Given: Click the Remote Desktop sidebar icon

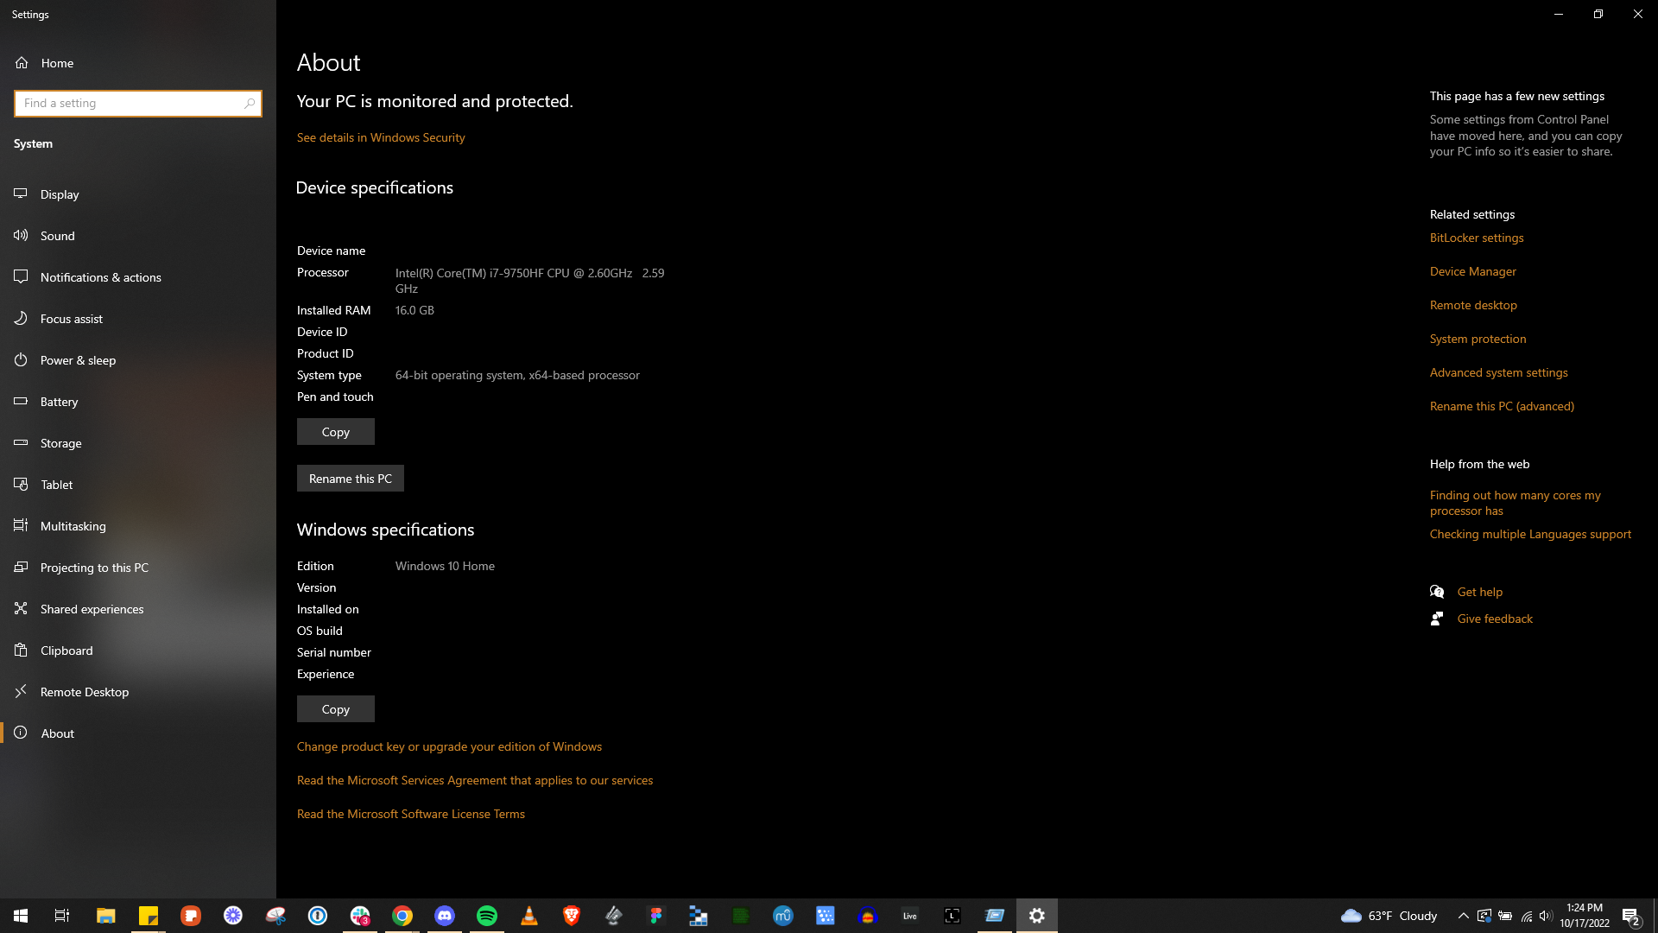Looking at the screenshot, I should tap(21, 692).
